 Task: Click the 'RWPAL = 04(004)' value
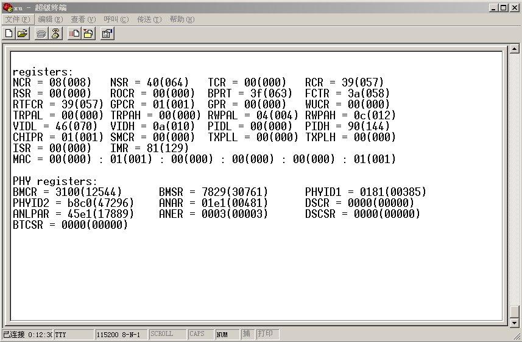click(x=253, y=116)
